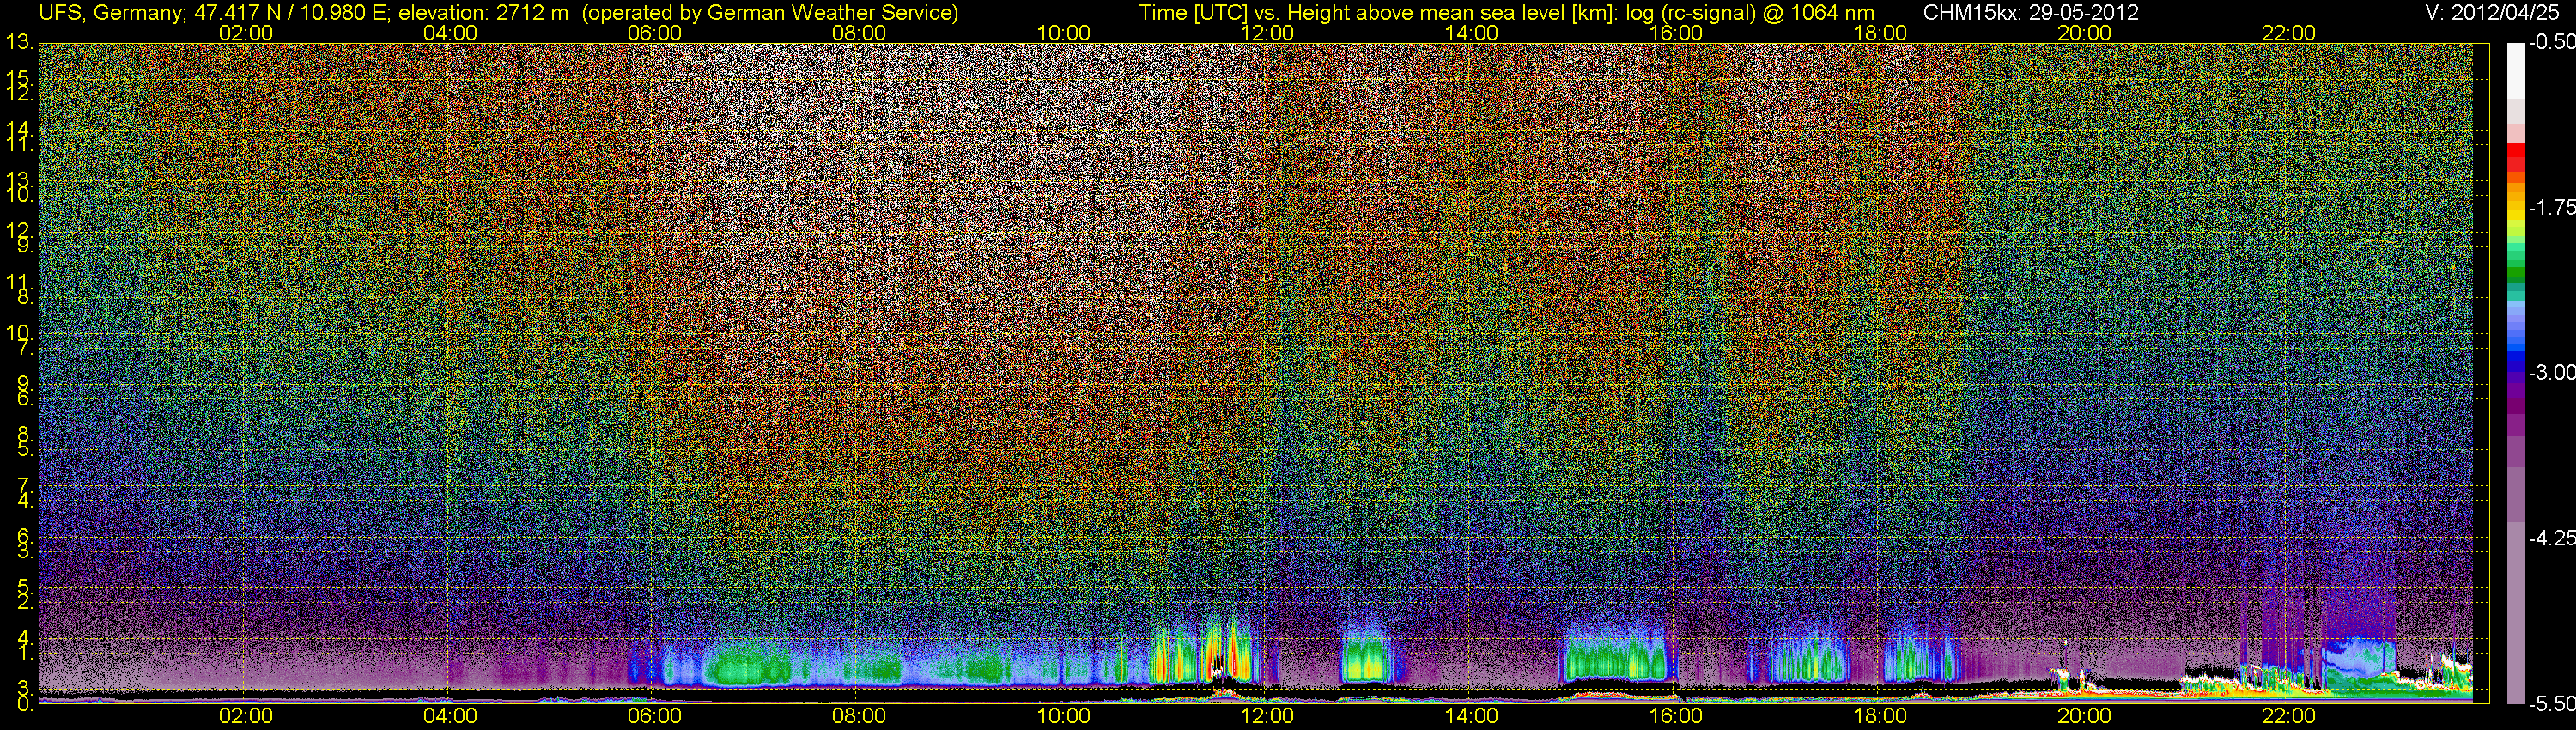The width and height of the screenshot is (2576, 730).
Task: Click the "elevation: 2712 m" text
Action: coord(484,13)
